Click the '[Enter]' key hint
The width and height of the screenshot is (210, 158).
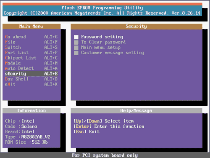point(82,126)
